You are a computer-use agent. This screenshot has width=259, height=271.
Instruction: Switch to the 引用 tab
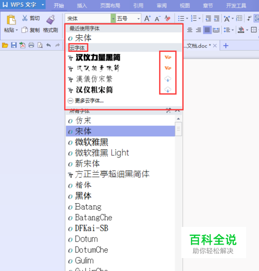pyautogui.click(x=138, y=6)
